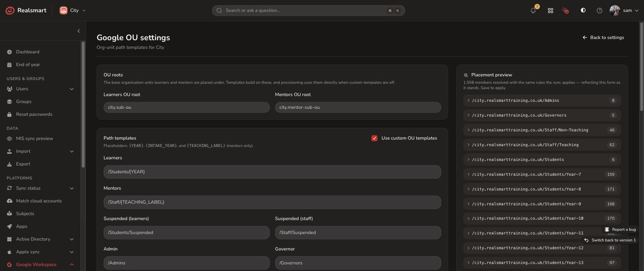Toggle the dark/light theme icon
The image size is (644, 271).
(x=583, y=10)
